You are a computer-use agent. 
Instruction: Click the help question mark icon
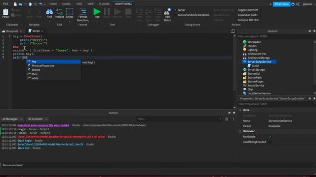[293, 4]
